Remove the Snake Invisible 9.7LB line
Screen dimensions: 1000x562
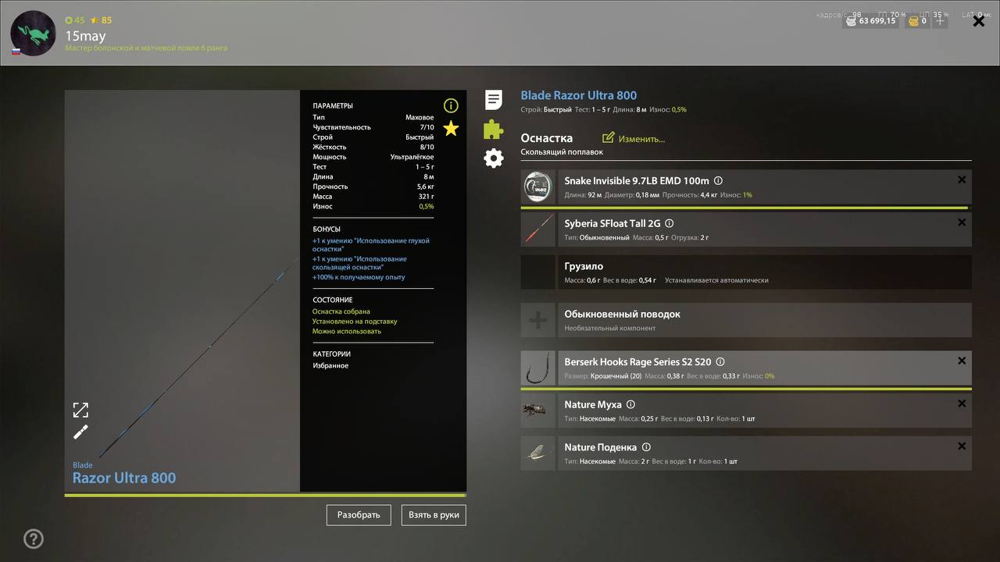pos(962,180)
